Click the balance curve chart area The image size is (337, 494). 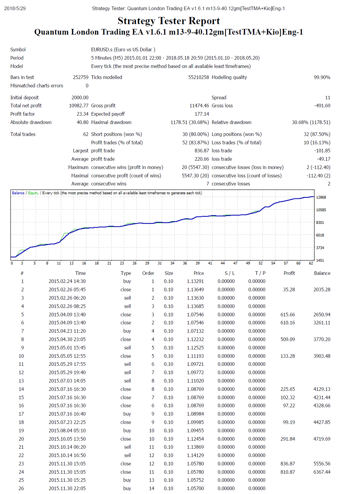pyautogui.click(x=163, y=225)
